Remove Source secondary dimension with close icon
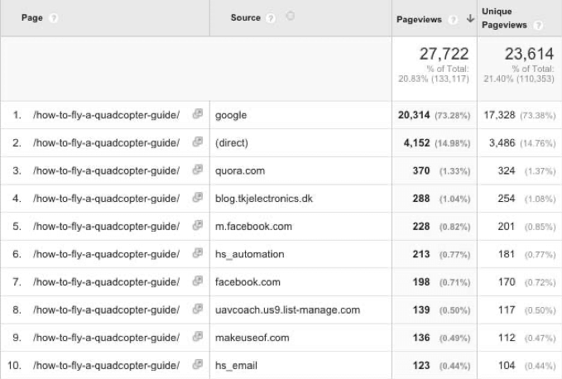 click(x=291, y=16)
